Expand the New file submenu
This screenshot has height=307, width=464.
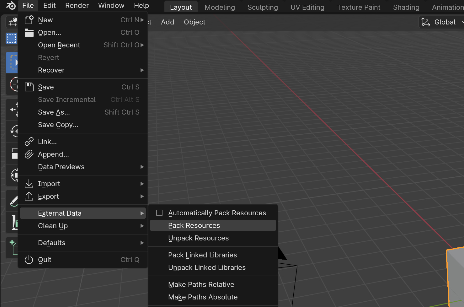pos(142,20)
